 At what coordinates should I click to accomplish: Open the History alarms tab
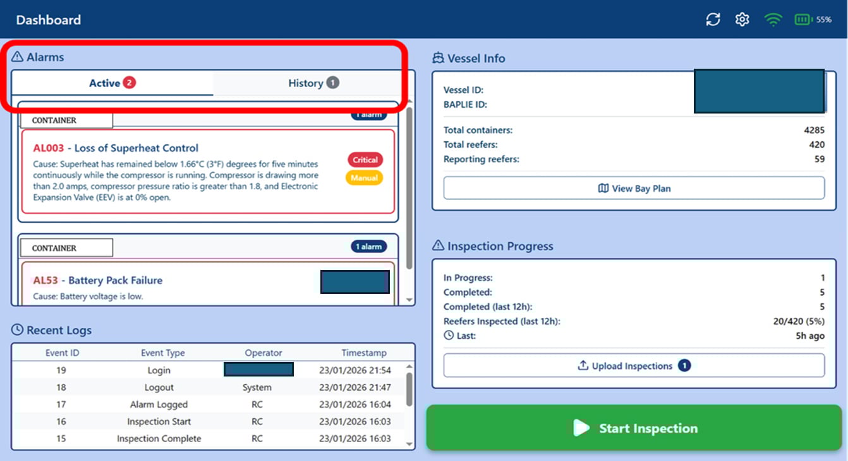pos(313,83)
